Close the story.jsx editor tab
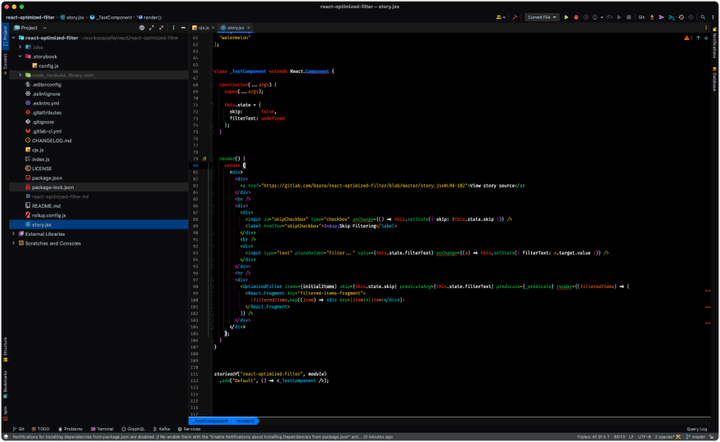720x442 pixels. [x=249, y=28]
